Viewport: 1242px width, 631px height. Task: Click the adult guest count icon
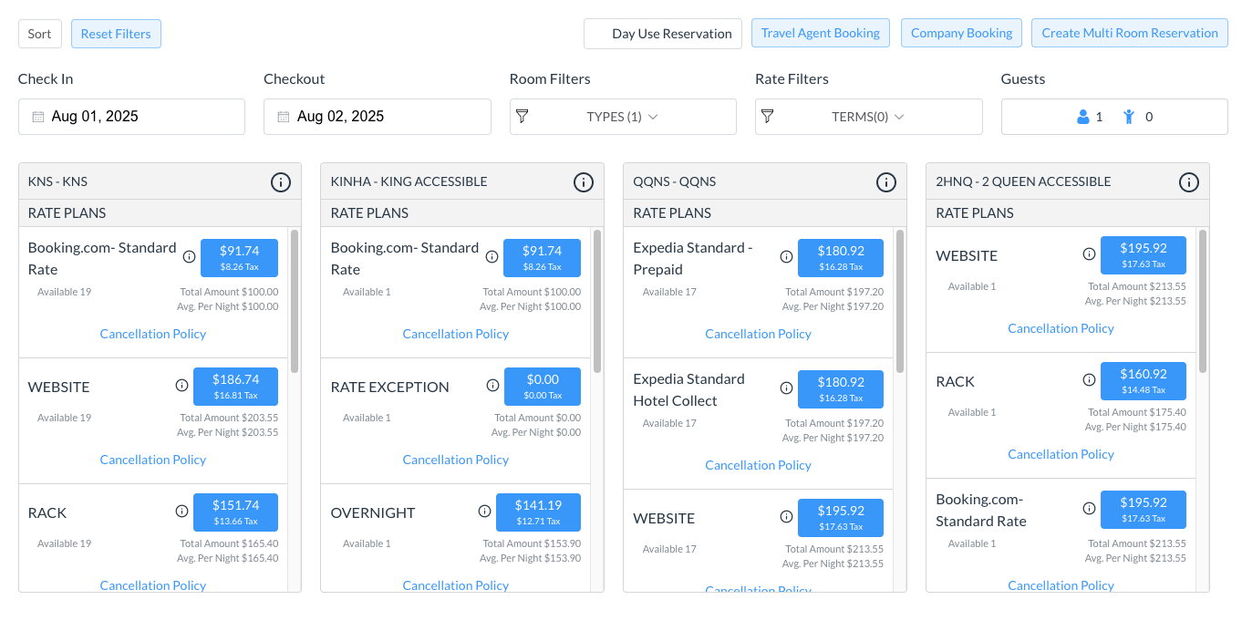1083,117
